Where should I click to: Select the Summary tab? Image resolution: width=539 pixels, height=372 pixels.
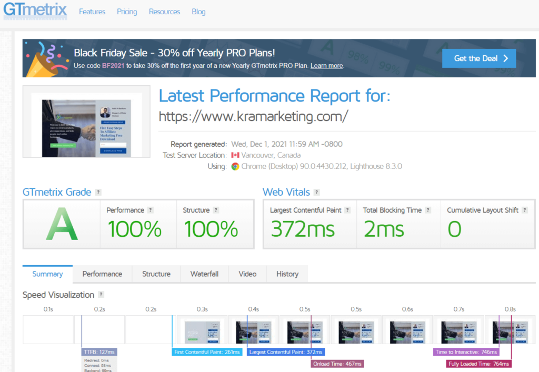tap(47, 274)
